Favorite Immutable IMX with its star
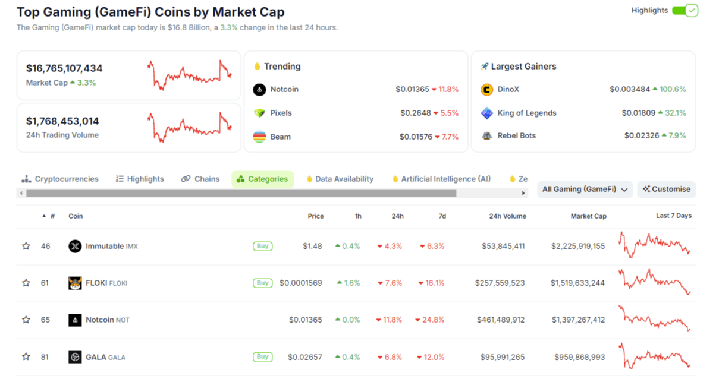This screenshot has height=379, width=719. [x=26, y=246]
